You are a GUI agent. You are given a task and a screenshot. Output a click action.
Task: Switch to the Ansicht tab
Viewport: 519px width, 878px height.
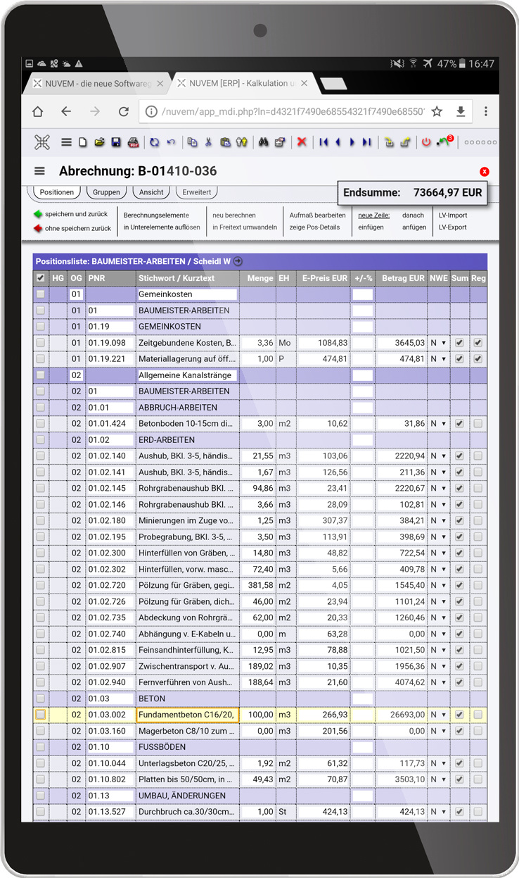(151, 192)
